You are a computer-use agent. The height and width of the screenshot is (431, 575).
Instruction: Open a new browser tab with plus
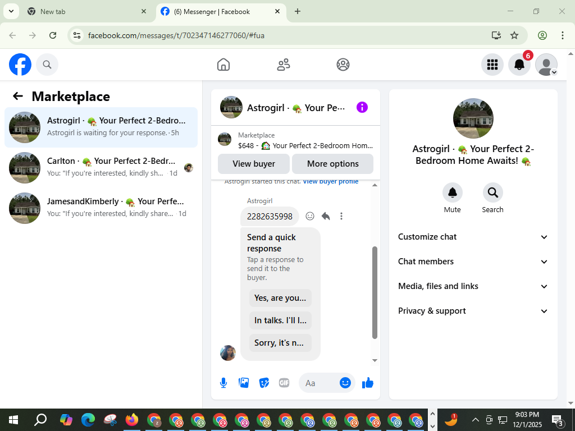298,11
